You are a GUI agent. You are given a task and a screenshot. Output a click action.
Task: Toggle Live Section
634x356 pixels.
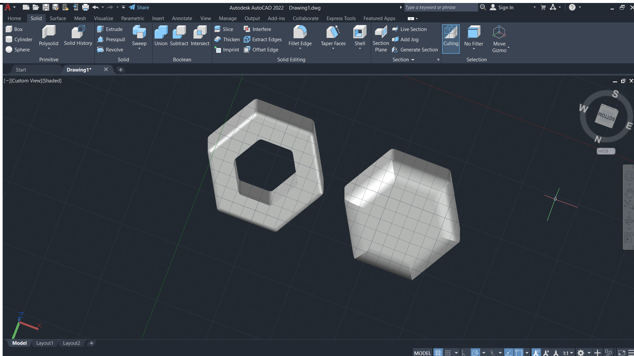coord(409,29)
